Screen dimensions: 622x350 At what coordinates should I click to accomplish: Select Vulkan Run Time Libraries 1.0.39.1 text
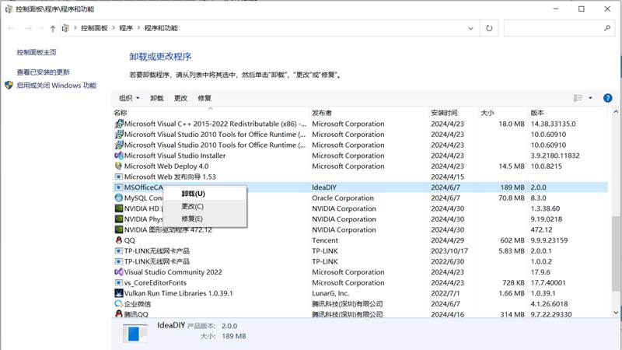179,293
